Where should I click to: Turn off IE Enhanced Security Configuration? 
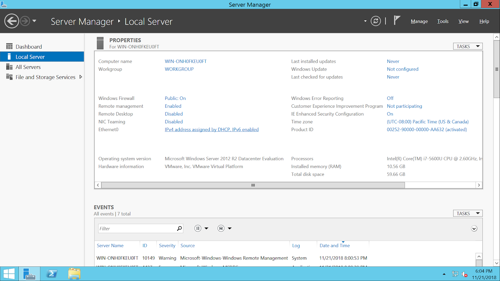[x=390, y=114]
